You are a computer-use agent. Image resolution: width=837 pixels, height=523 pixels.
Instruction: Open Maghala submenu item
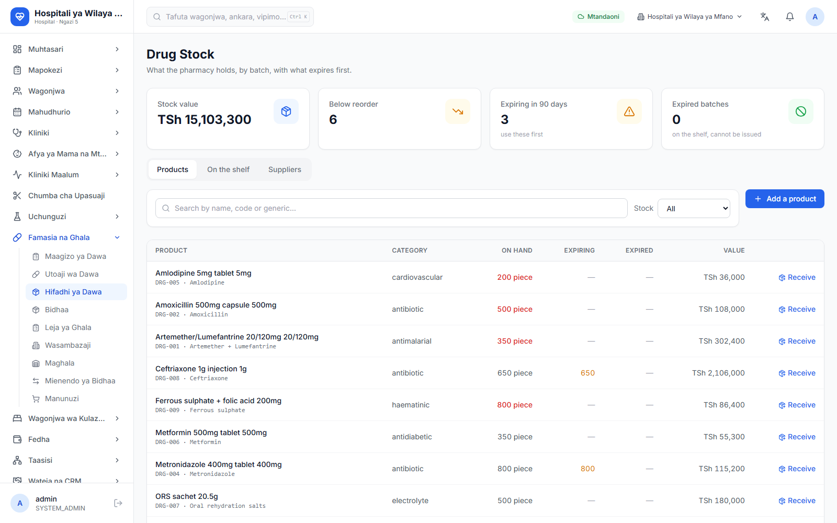[76, 363]
